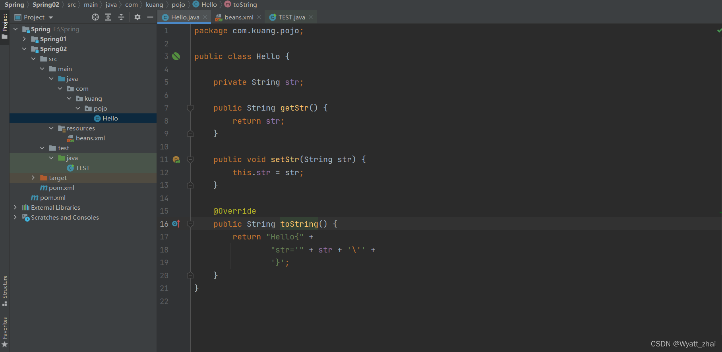
Task: Collapse the test folder
Action: coord(42,148)
